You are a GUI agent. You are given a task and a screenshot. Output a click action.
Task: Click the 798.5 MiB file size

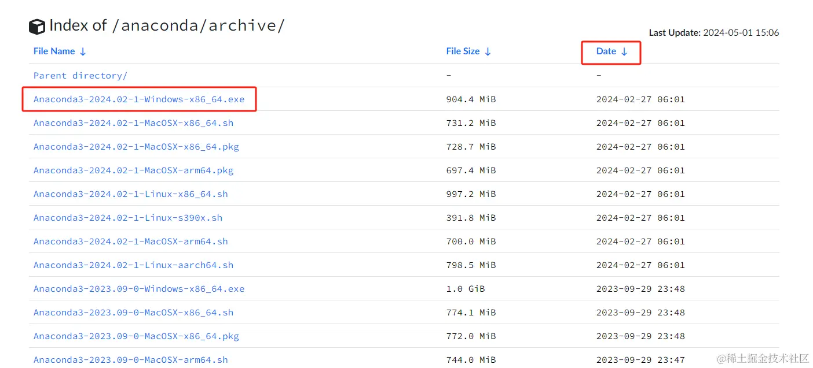coord(471,265)
